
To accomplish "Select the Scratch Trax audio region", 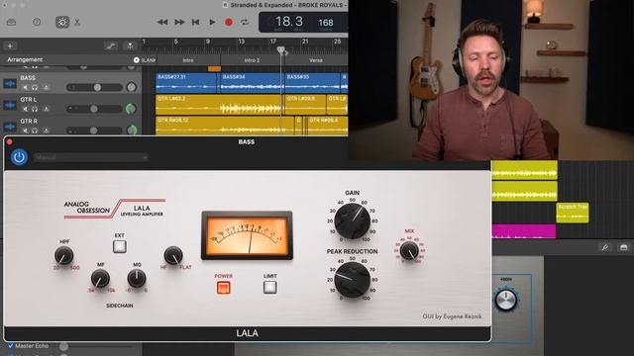I will click(x=573, y=213).
